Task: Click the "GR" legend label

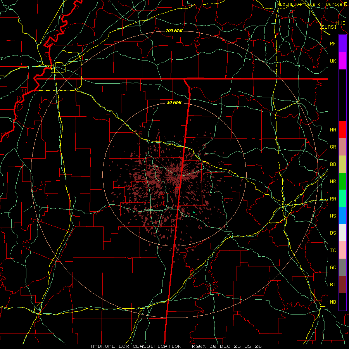Action: tap(333, 147)
